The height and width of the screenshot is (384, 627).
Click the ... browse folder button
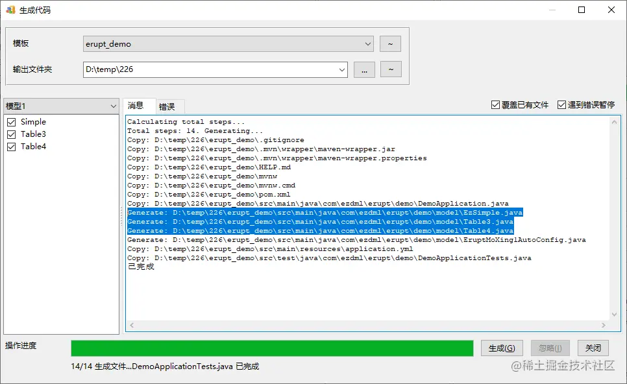pyautogui.click(x=364, y=69)
